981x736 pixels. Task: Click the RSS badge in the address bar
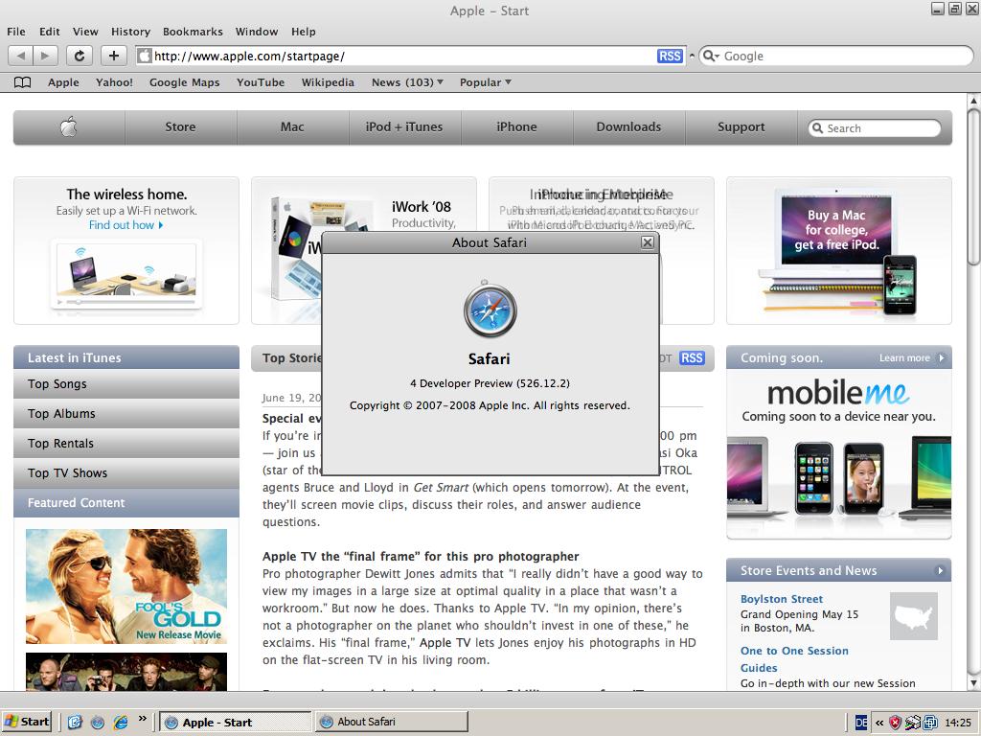point(670,57)
